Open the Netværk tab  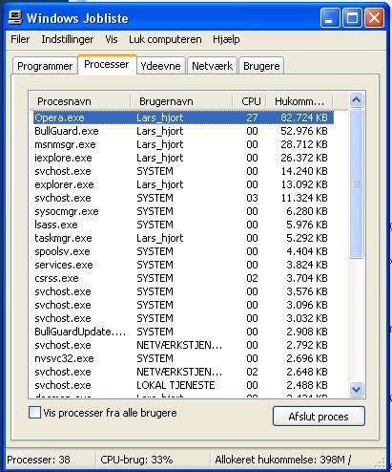point(212,66)
